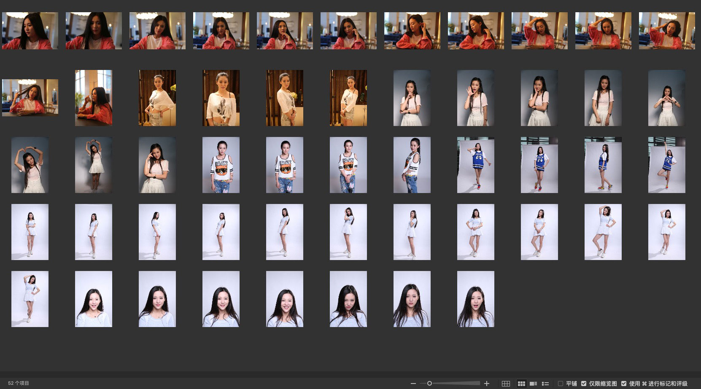Screen dimensions: 701x389
Task: Select the side-profile tiger shirt photo
Action: point(412,165)
